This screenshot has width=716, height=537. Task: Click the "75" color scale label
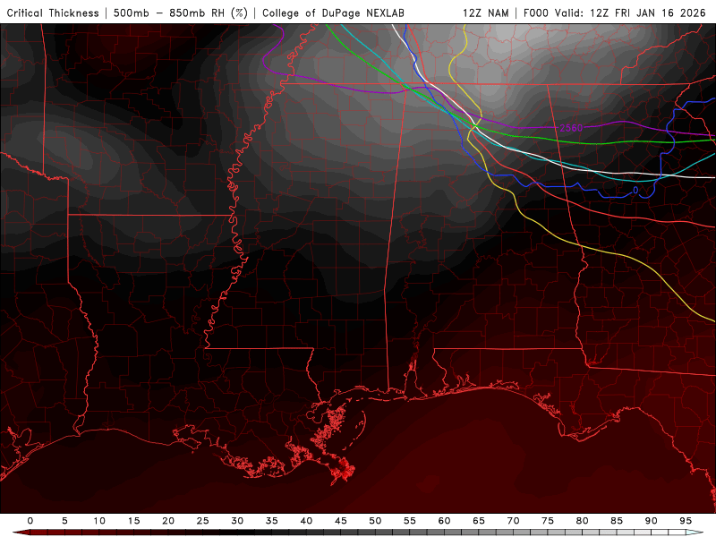tap(548, 521)
